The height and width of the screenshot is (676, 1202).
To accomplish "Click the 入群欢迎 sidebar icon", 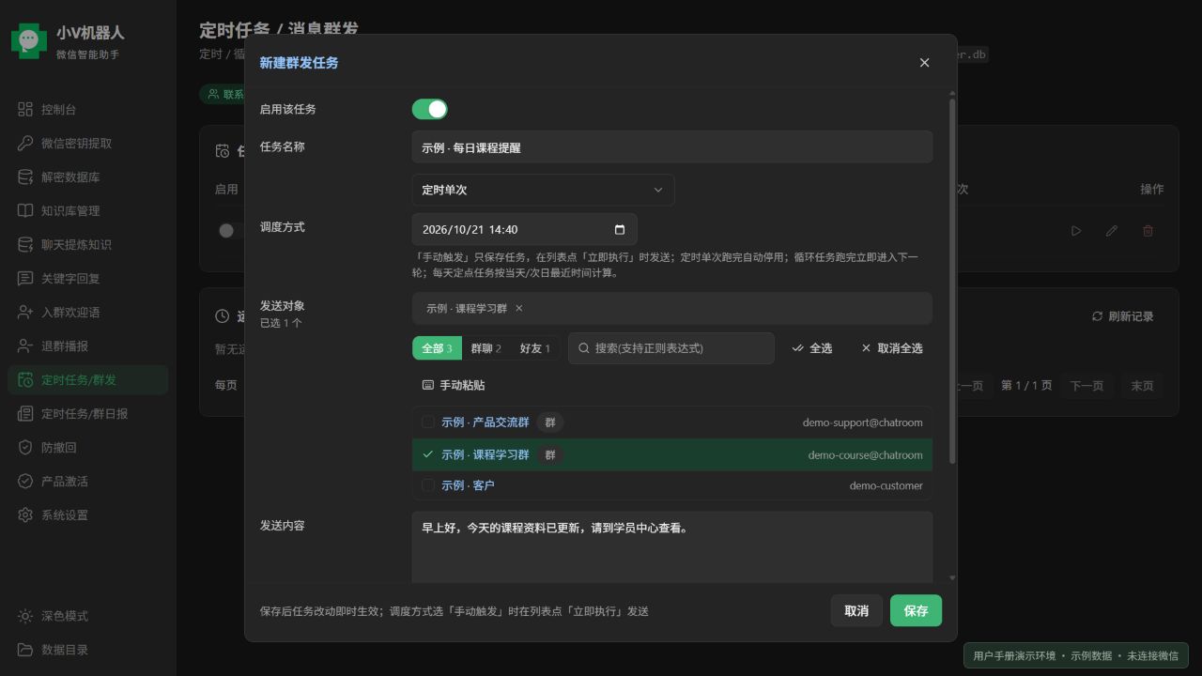I will click(x=25, y=313).
